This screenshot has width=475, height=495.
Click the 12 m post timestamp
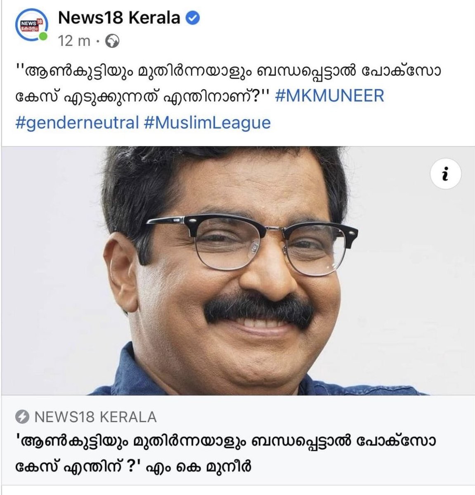74,41
